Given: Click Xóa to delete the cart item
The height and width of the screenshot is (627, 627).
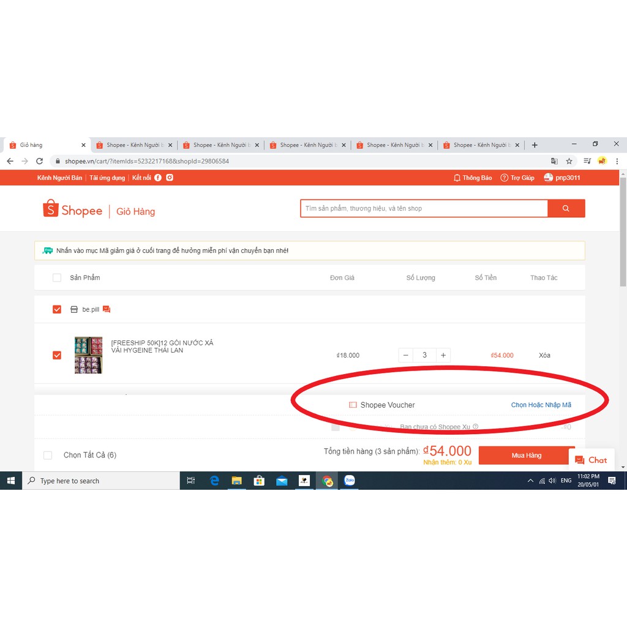Looking at the screenshot, I should (544, 355).
